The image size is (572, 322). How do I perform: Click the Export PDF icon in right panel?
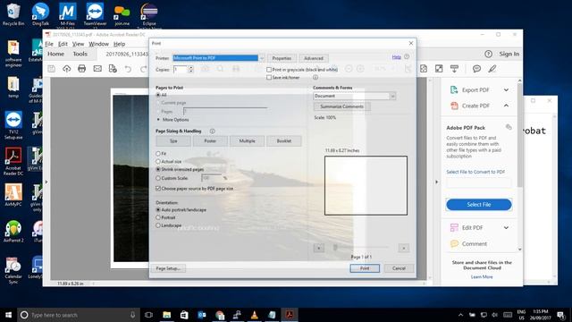point(454,89)
